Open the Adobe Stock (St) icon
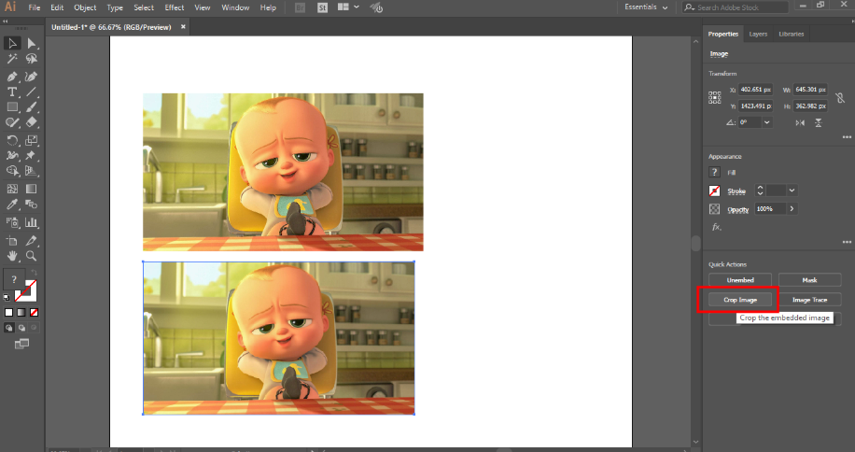Viewport: 855px width, 452px height. 322,7
